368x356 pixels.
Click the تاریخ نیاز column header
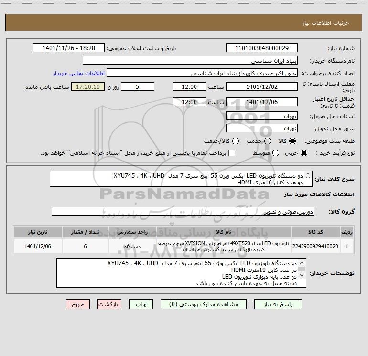tap(38, 232)
